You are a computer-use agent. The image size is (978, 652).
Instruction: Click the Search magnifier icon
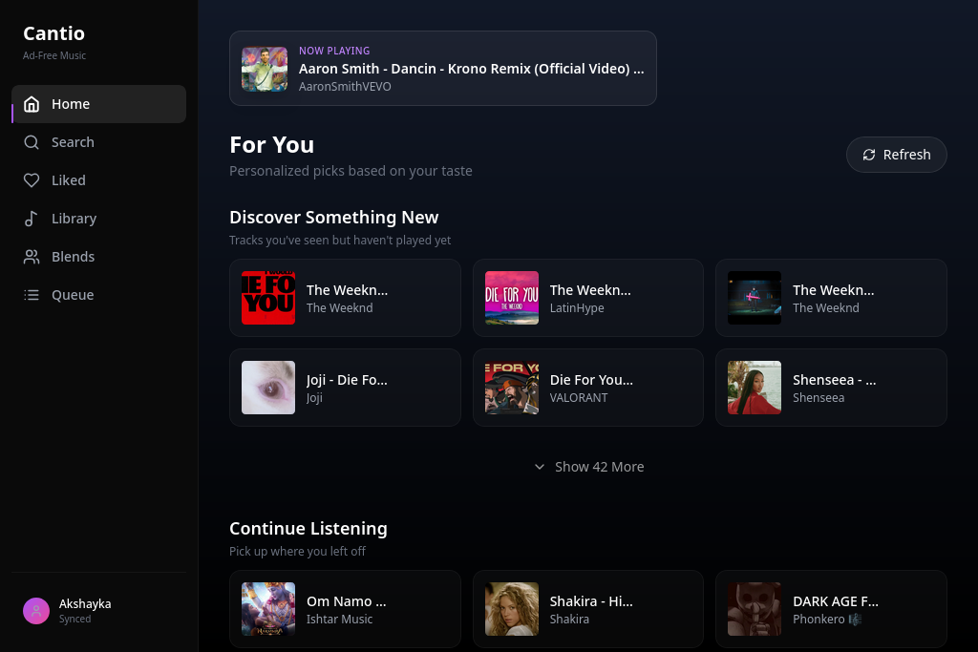[x=32, y=142]
